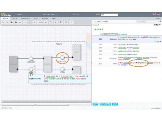Select the Completer actor box
Image resolution: width=162 pixels, height=122 pixels.
point(48,64)
